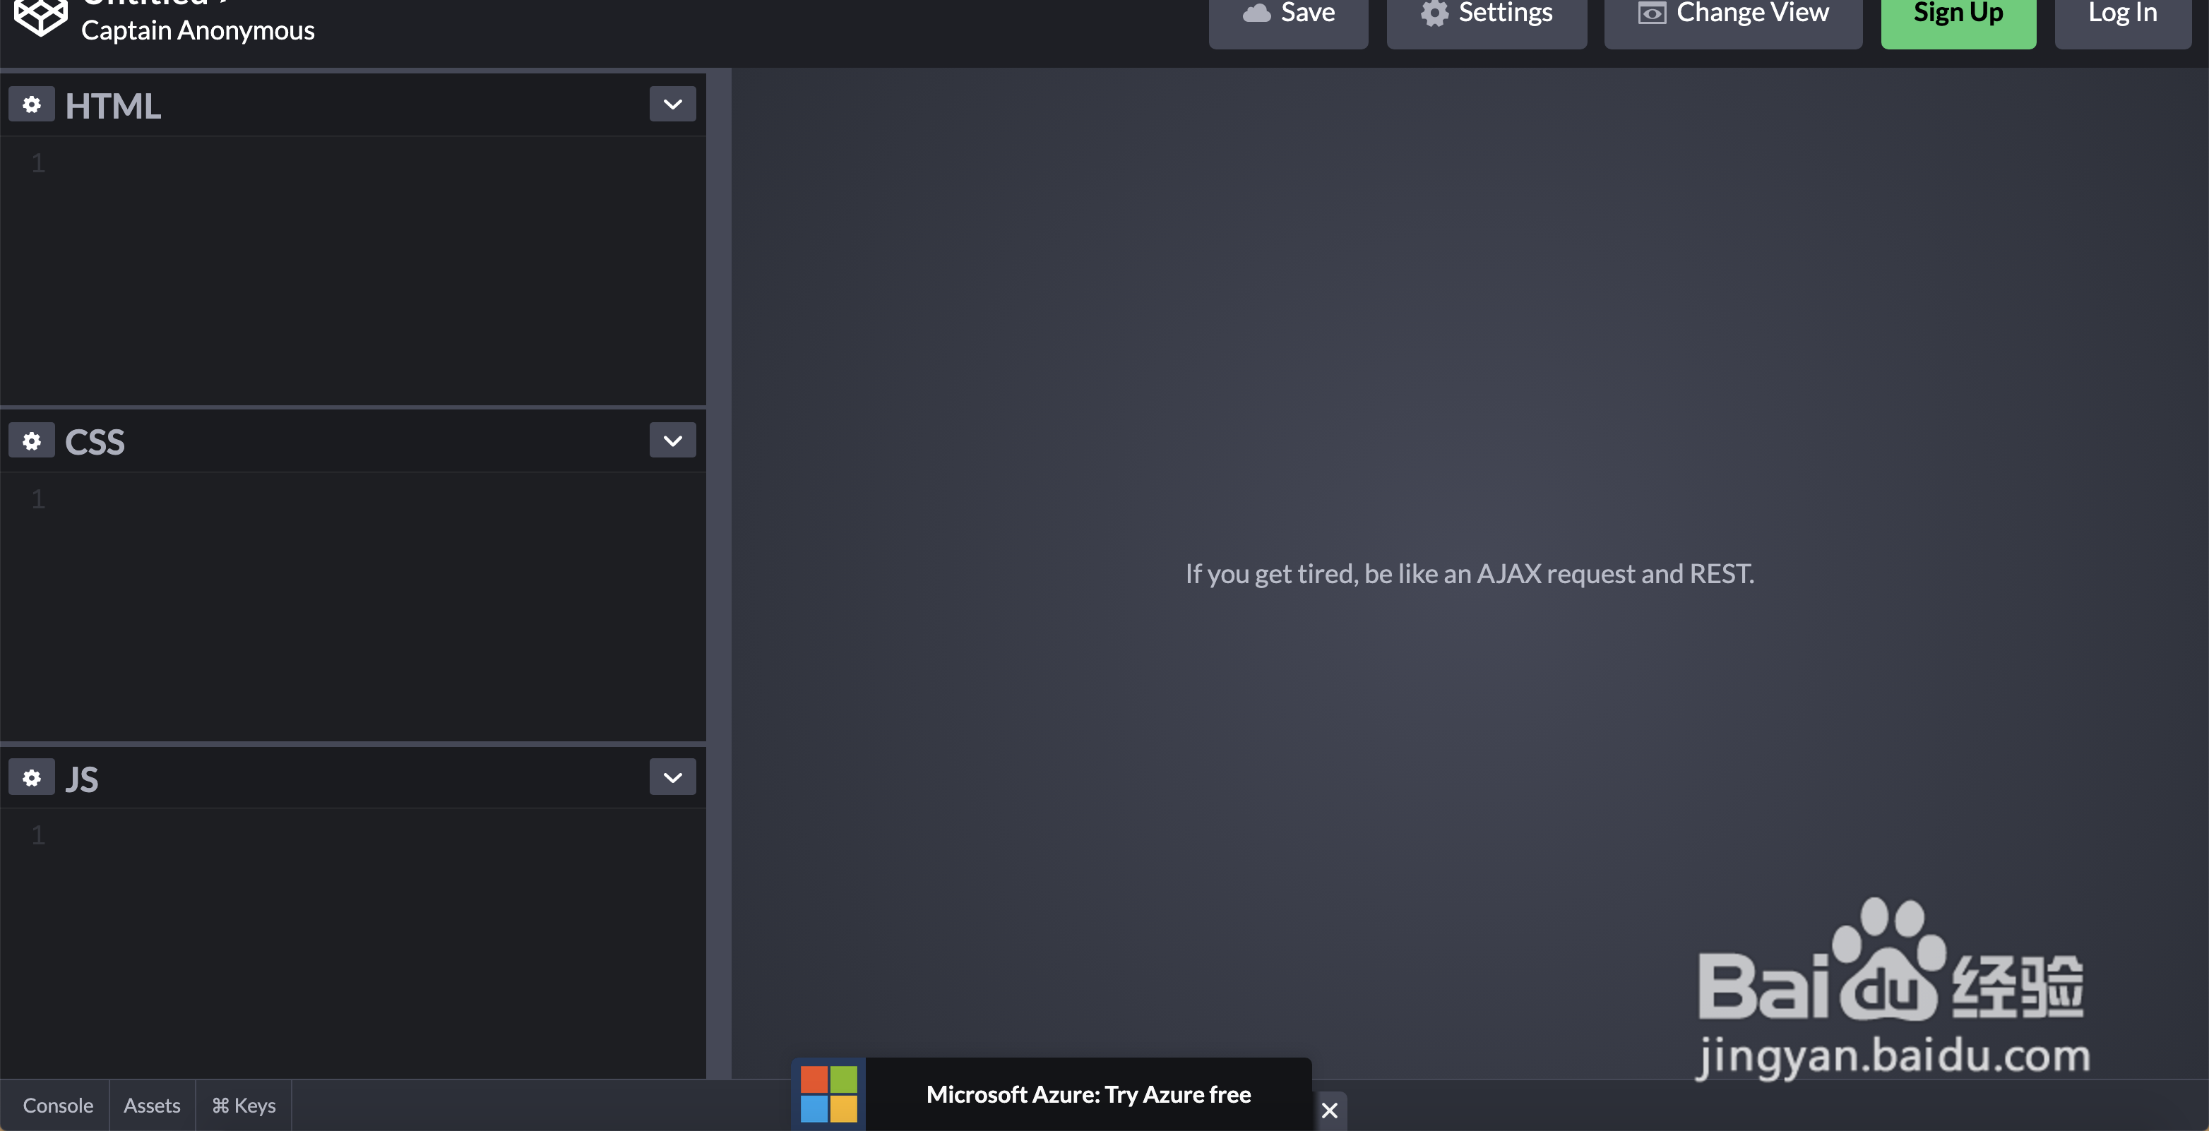This screenshot has height=1131, width=2209.
Task: Open Microsoft Azure: Try Azure free ad
Action: click(x=1088, y=1094)
